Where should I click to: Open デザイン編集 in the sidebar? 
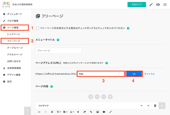pos(14,75)
